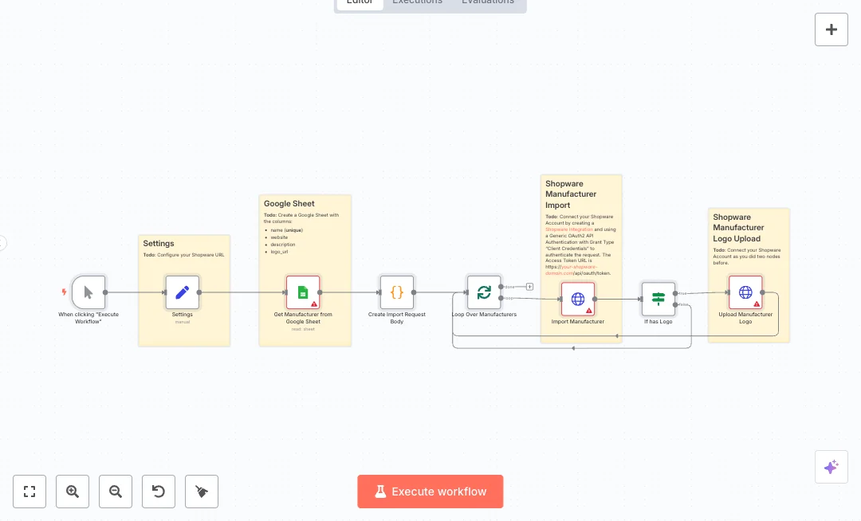Click the Execute workflow button
The height and width of the screenshot is (521, 861).
[431, 492]
